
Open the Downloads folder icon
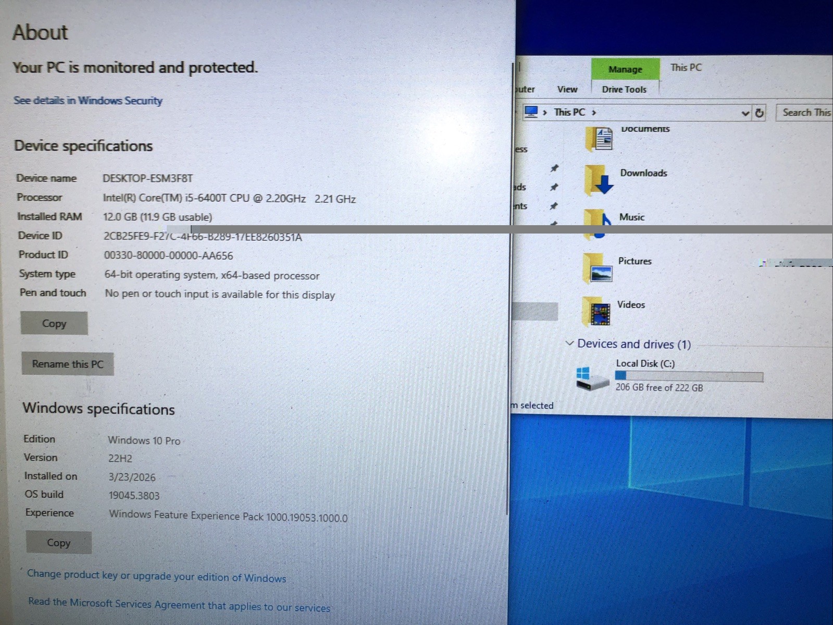click(x=599, y=180)
